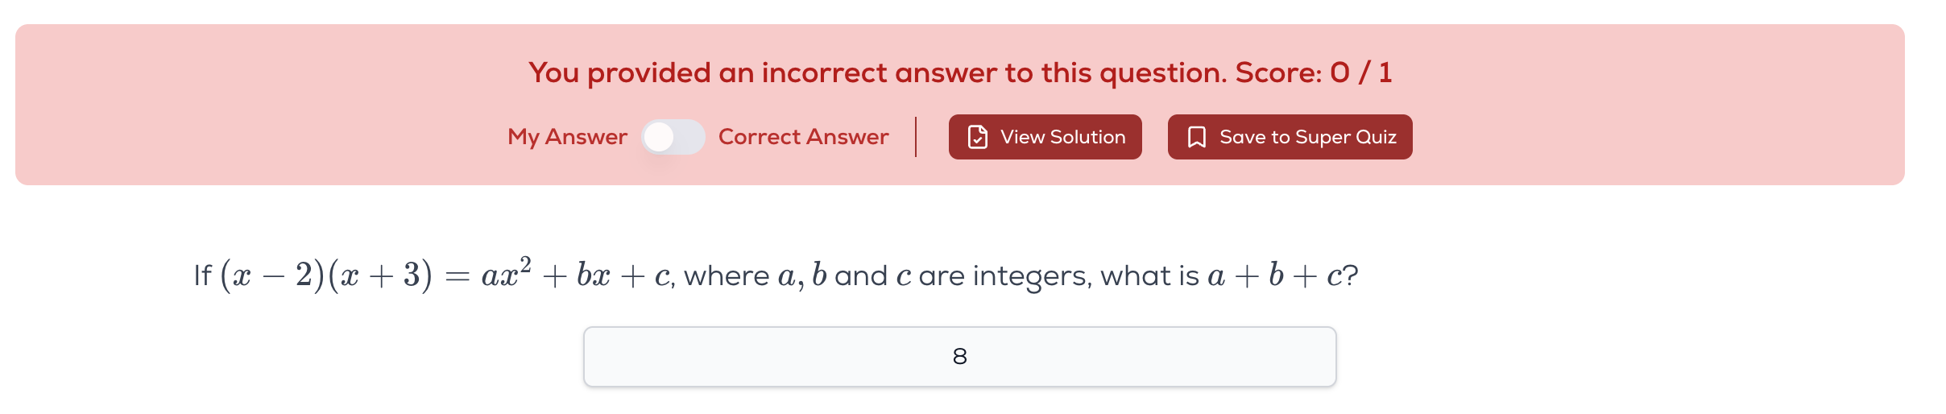The height and width of the screenshot is (414, 1946).
Task: Click the bookmark icon in Save to Super Quiz
Action: coord(1197,137)
